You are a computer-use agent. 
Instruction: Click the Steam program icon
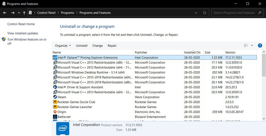55,97
